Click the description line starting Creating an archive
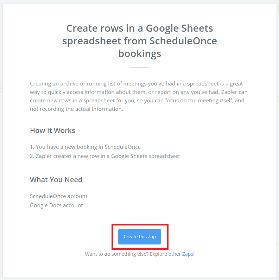Image resolution: width=279 pixels, height=280 pixels. coord(137,84)
